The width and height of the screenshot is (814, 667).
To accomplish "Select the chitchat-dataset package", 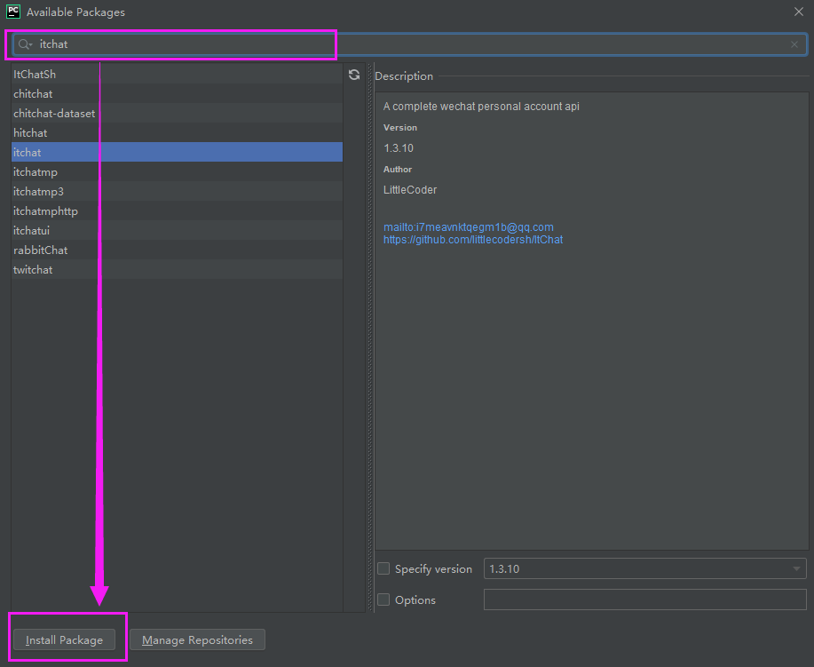I will (x=177, y=114).
